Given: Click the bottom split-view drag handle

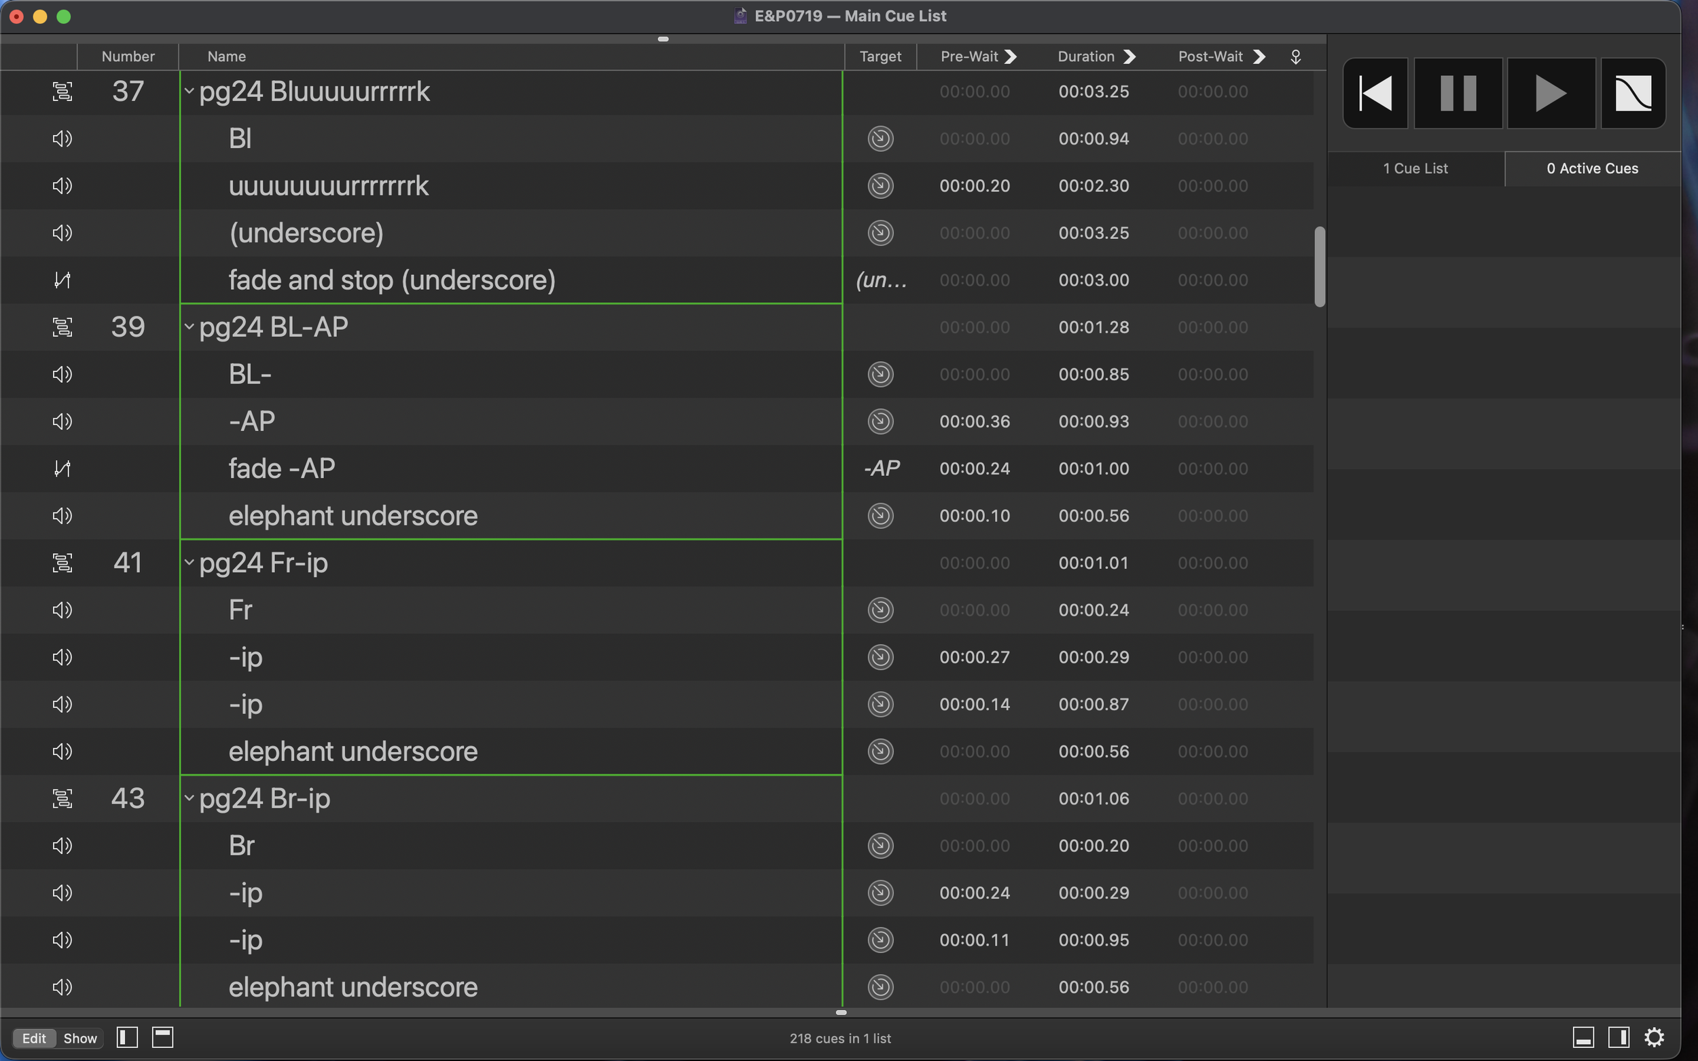Looking at the screenshot, I should 841,1012.
